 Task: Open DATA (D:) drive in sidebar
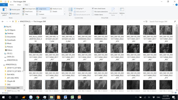point(11,57)
